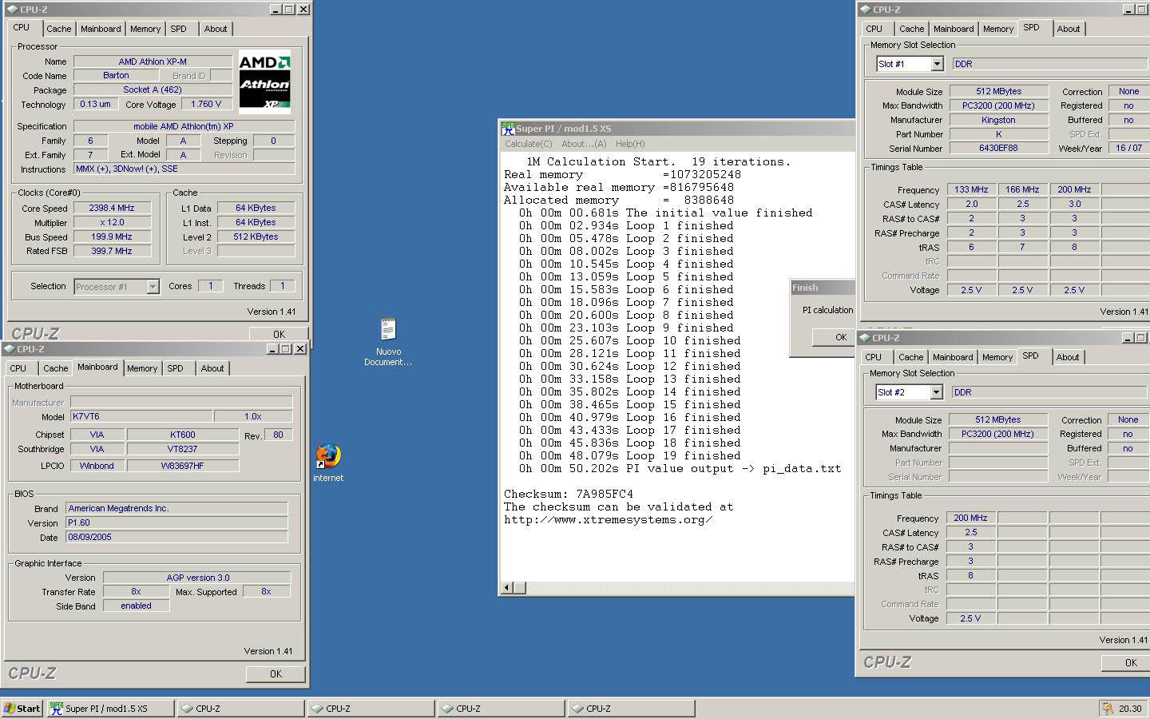Screen dimensions: 1150x719
Task: Click the serial number 6430EF88 field
Action: click(998, 149)
